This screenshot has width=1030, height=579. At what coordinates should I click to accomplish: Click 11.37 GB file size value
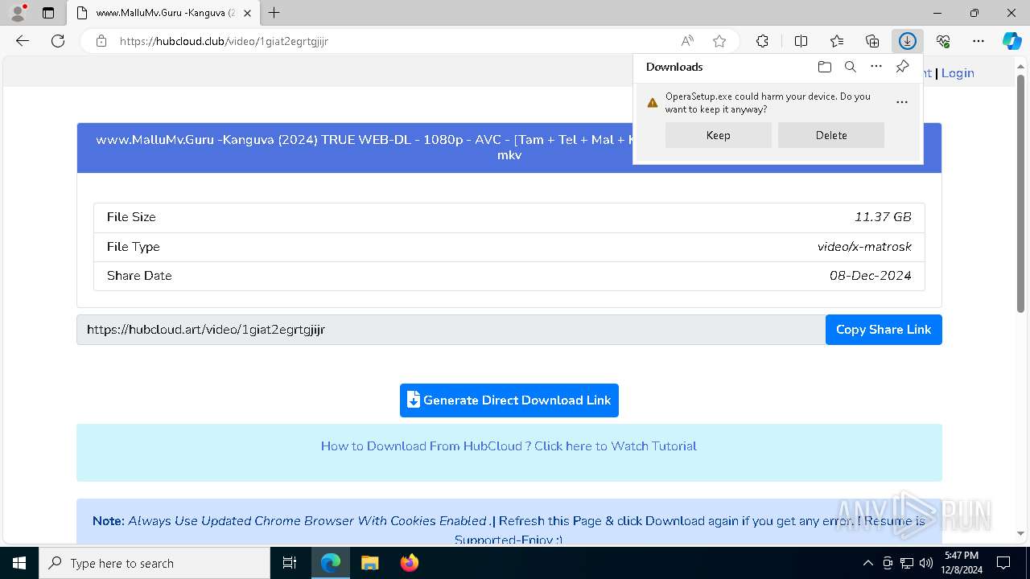point(883,217)
